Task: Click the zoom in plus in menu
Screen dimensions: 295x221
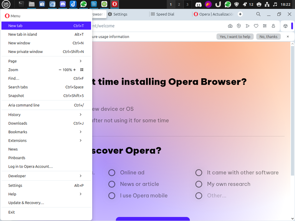Action: [x=75, y=70]
